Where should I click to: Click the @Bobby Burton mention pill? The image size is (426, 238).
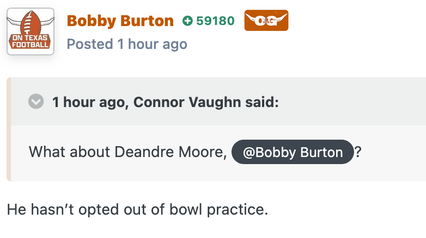pos(293,152)
